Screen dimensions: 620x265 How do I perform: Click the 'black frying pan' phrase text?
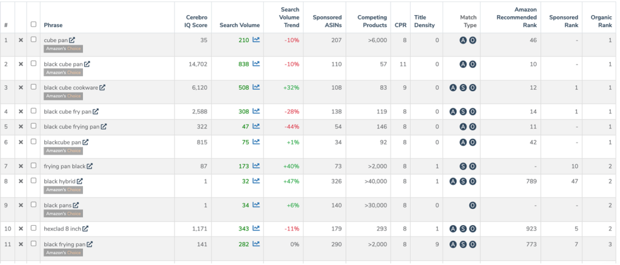click(x=64, y=244)
